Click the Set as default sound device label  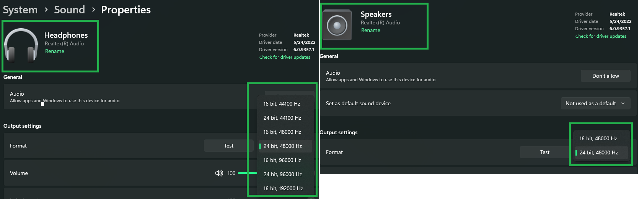[x=358, y=103]
